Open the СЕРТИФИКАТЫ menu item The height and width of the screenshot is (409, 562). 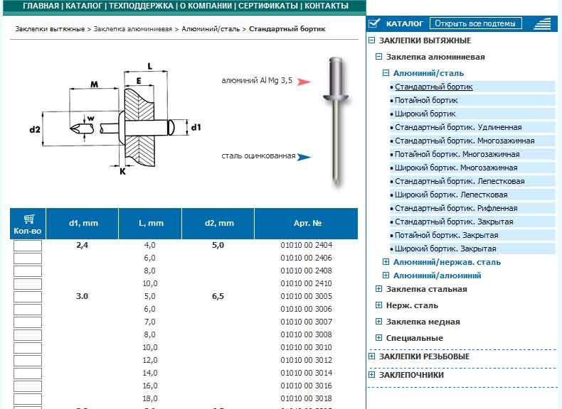click(268, 6)
